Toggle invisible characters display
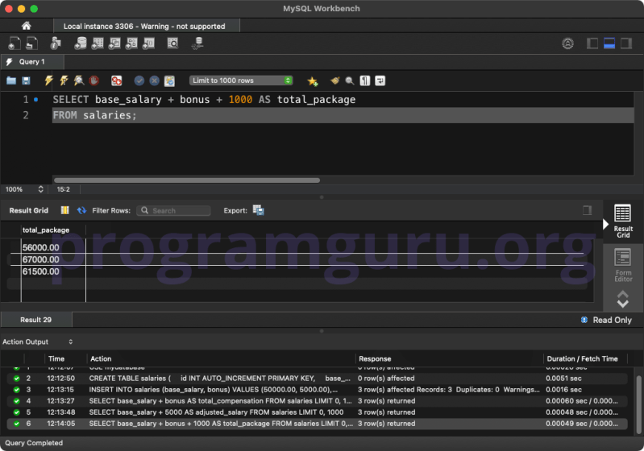 (x=364, y=81)
